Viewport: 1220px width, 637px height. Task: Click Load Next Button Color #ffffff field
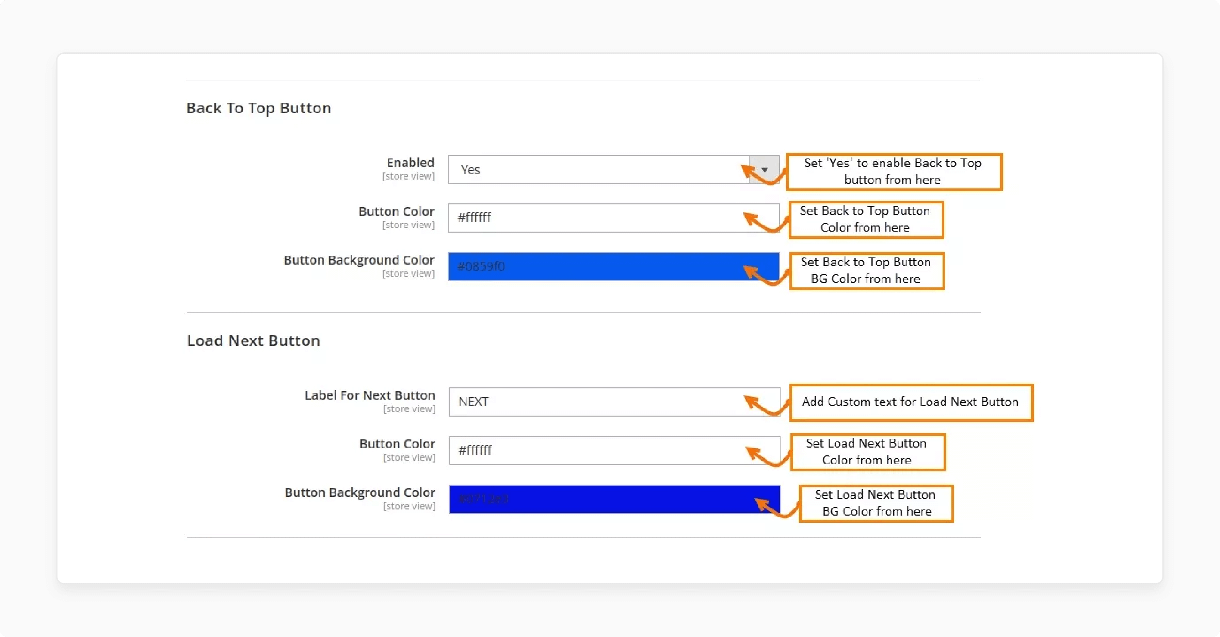coord(614,451)
